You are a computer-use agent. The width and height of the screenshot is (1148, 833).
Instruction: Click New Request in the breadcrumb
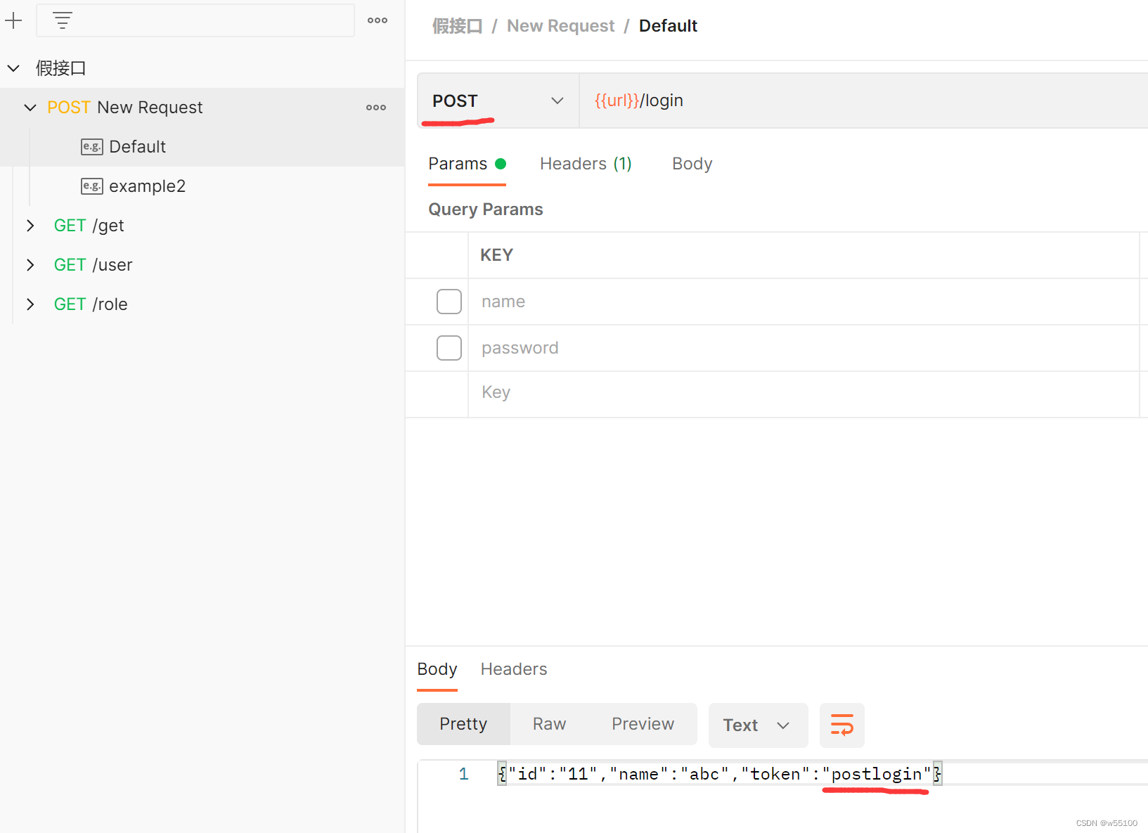(x=560, y=26)
